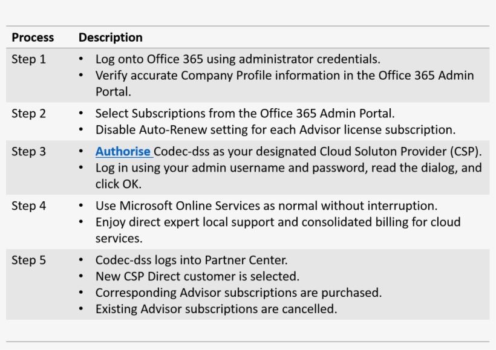Click 'Existing Advisor subscriptions are cancelled' text
Image resolution: width=496 pixels, height=350 pixels.
click(216, 309)
